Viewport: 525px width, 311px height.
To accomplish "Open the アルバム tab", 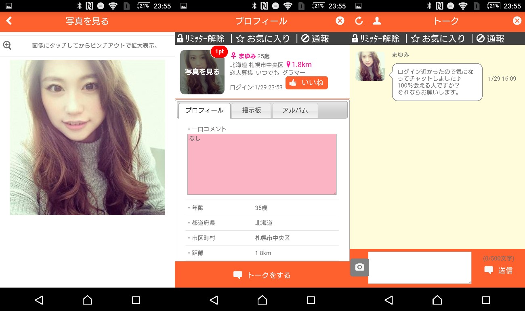I will pyautogui.click(x=295, y=110).
